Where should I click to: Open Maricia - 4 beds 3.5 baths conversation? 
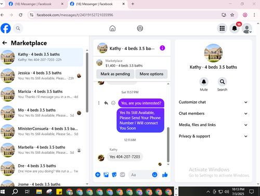pos(42,94)
